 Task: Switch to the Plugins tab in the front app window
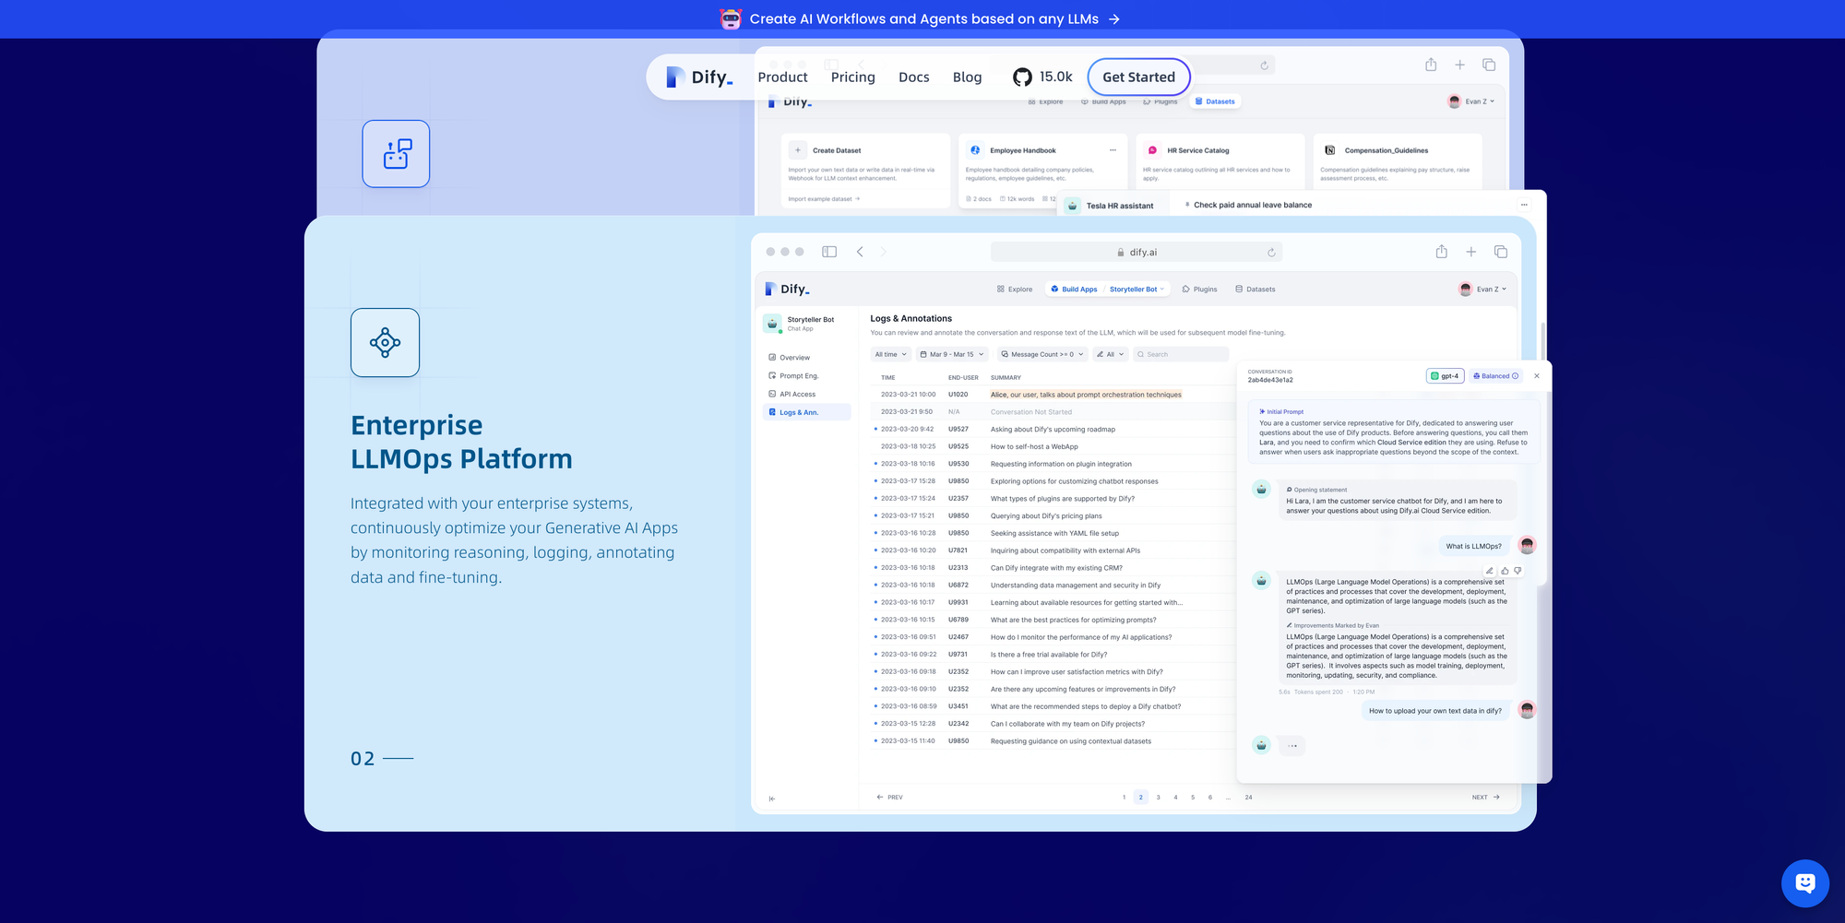[x=1199, y=290]
